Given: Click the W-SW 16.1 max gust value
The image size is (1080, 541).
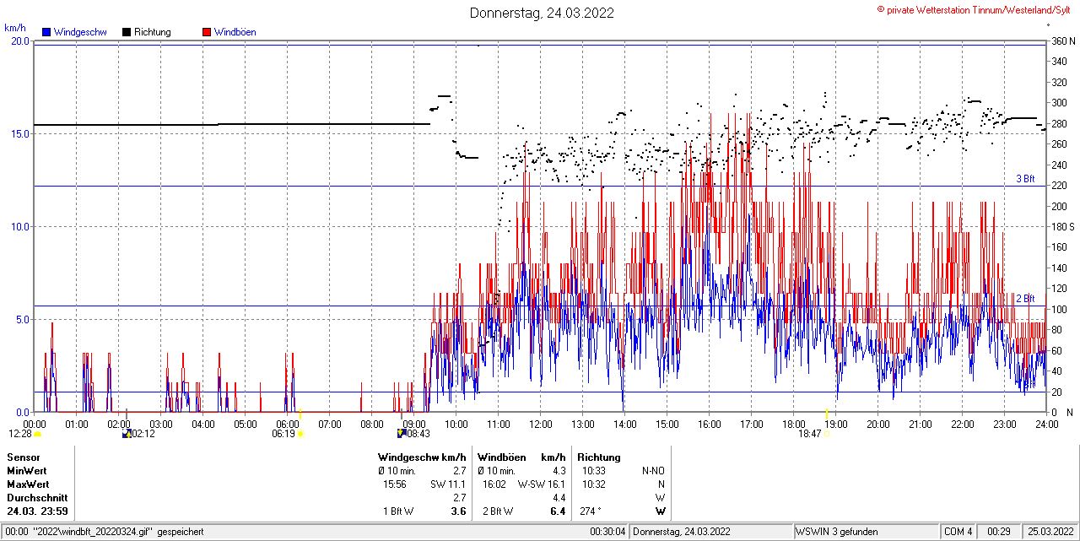Looking at the screenshot, I should 541,484.
